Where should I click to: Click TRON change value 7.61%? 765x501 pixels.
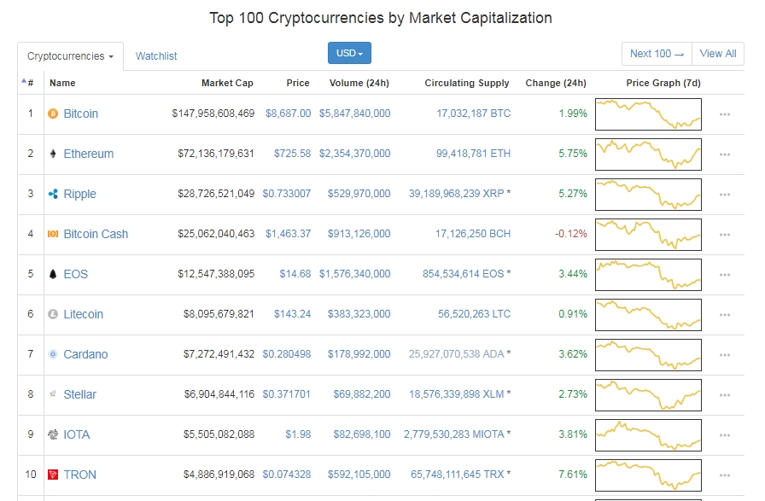point(573,475)
